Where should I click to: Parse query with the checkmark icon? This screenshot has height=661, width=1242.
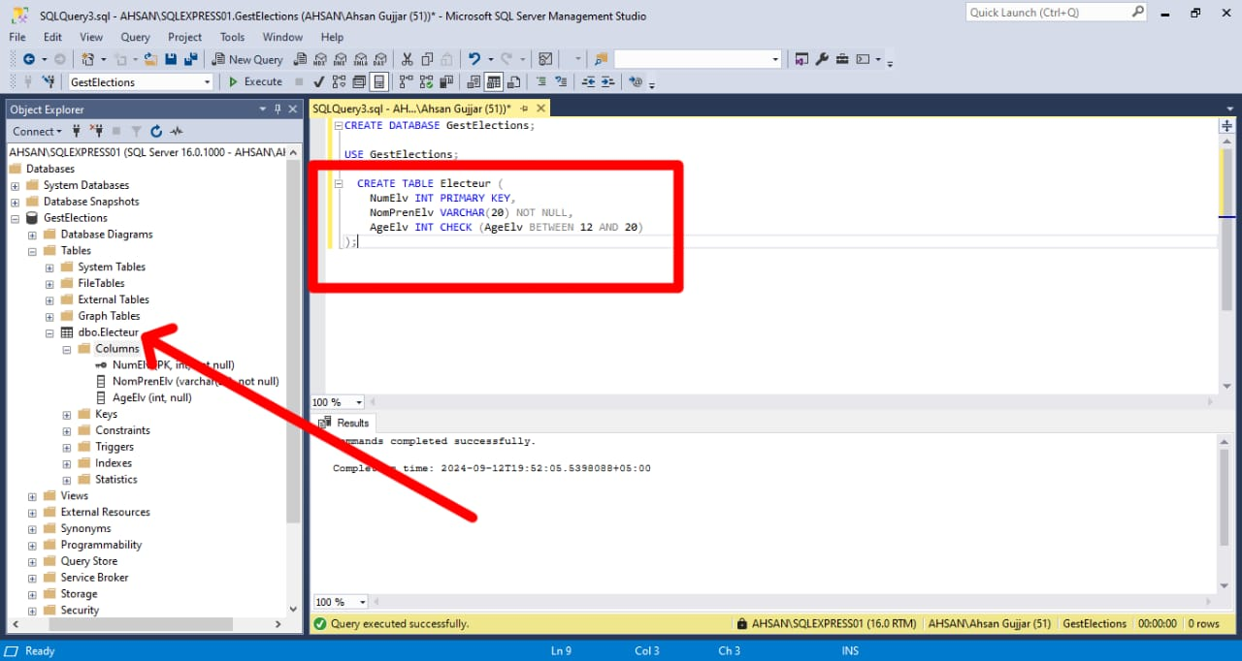pyautogui.click(x=318, y=81)
